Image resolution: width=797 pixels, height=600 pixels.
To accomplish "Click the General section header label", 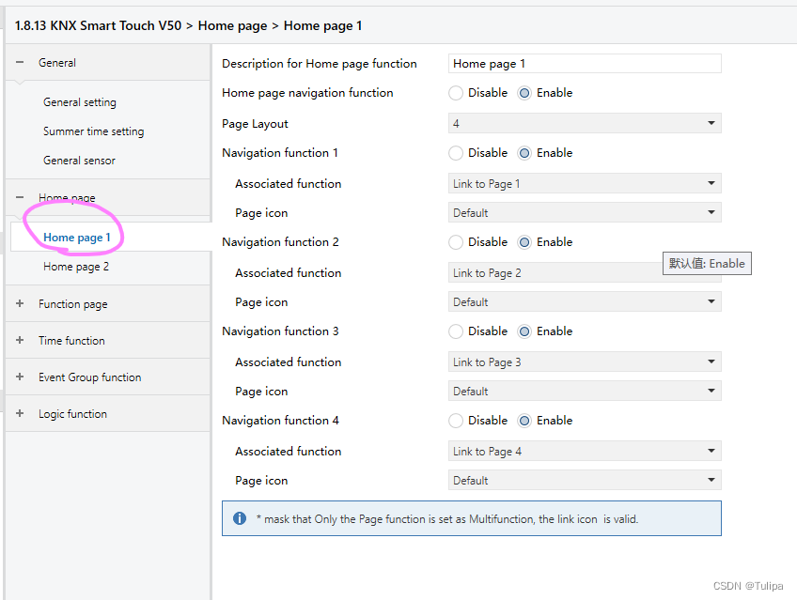I will point(57,62).
